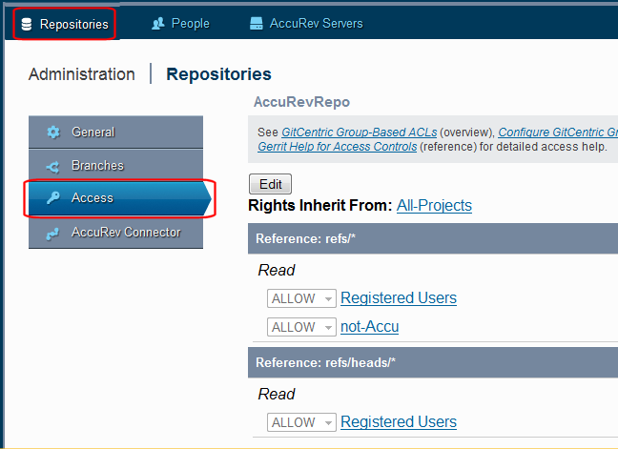Click the People users icon
The width and height of the screenshot is (618, 449).
click(158, 24)
